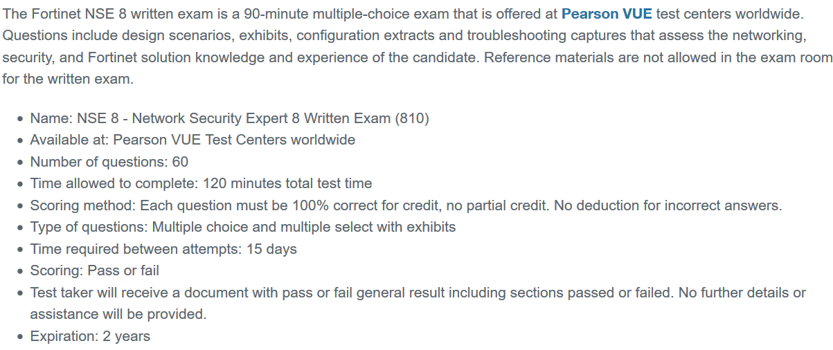The width and height of the screenshot is (833, 350).
Task: Click the '(810)' exam code text
Action: tap(412, 118)
